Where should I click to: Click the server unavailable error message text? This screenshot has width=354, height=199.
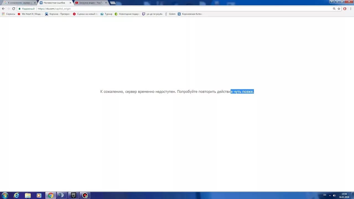point(177,91)
